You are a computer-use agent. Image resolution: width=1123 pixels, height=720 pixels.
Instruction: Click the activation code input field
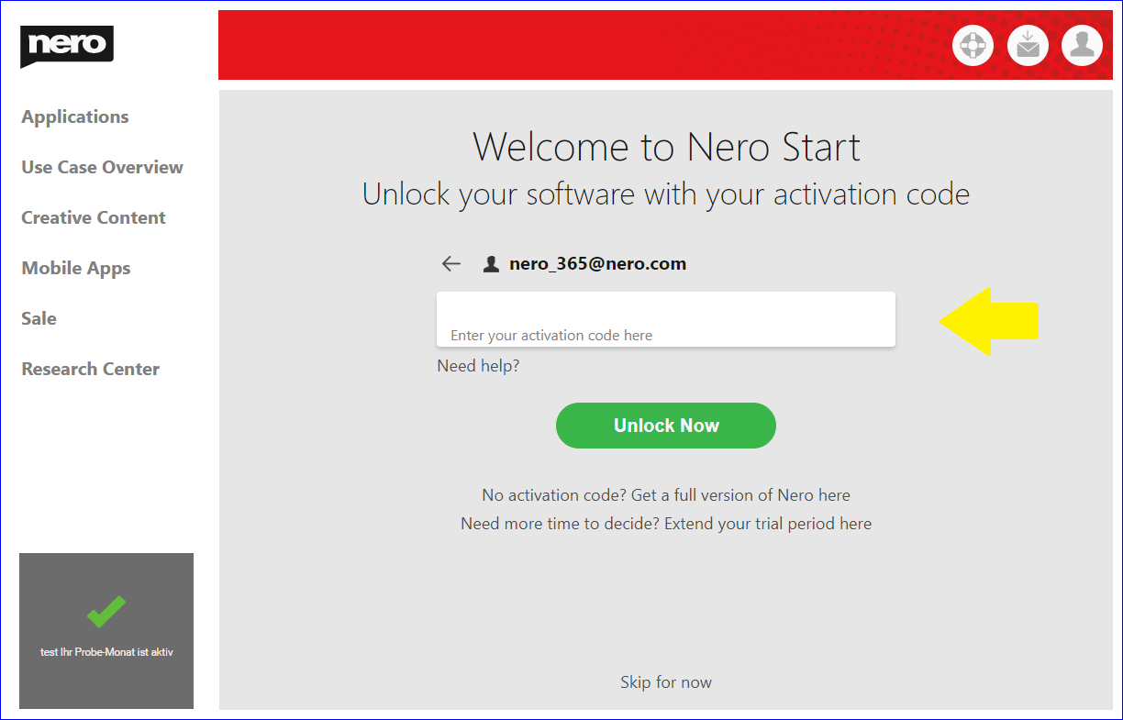(x=665, y=320)
